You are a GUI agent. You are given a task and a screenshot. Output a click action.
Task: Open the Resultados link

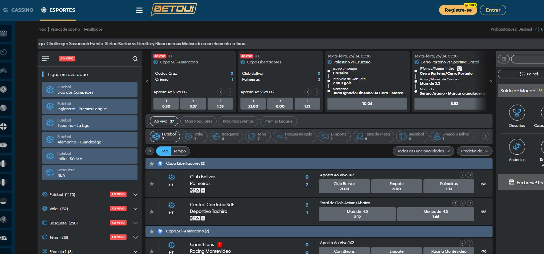[93, 29]
